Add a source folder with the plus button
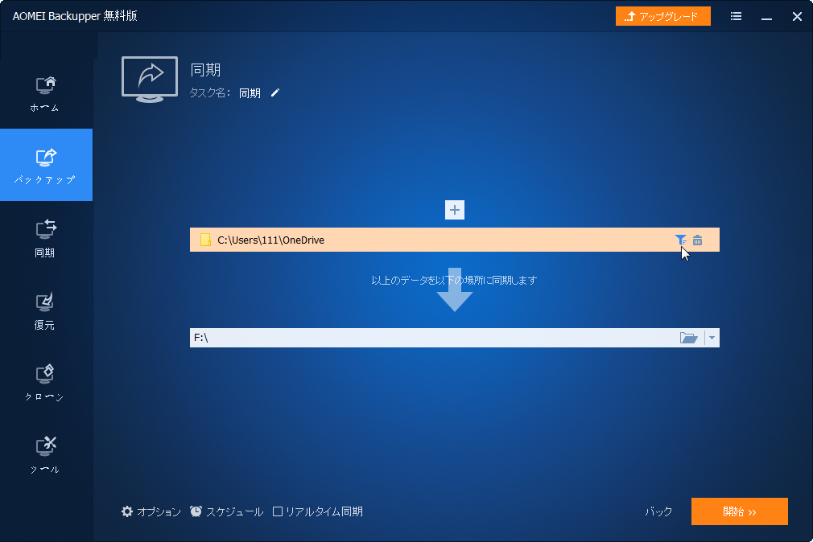The width and height of the screenshot is (813, 542). tap(455, 210)
